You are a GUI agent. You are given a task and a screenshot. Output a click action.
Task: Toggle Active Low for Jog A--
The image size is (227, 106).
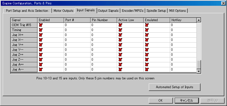120,69
